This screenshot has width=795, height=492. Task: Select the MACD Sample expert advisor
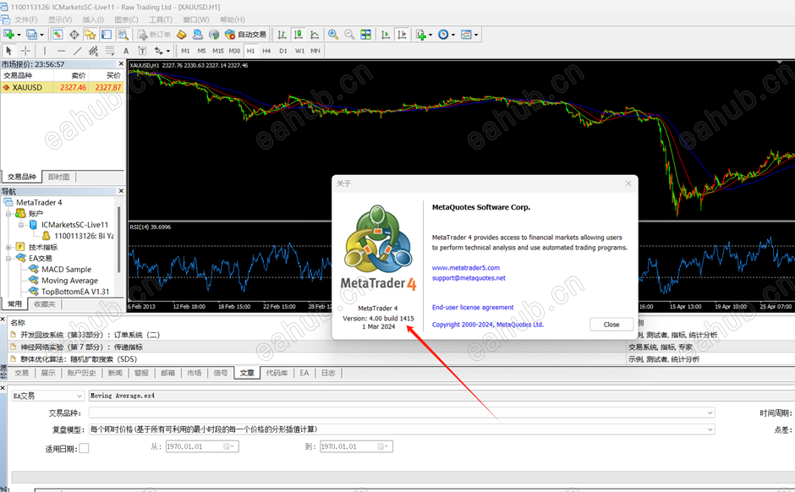tap(67, 270)
